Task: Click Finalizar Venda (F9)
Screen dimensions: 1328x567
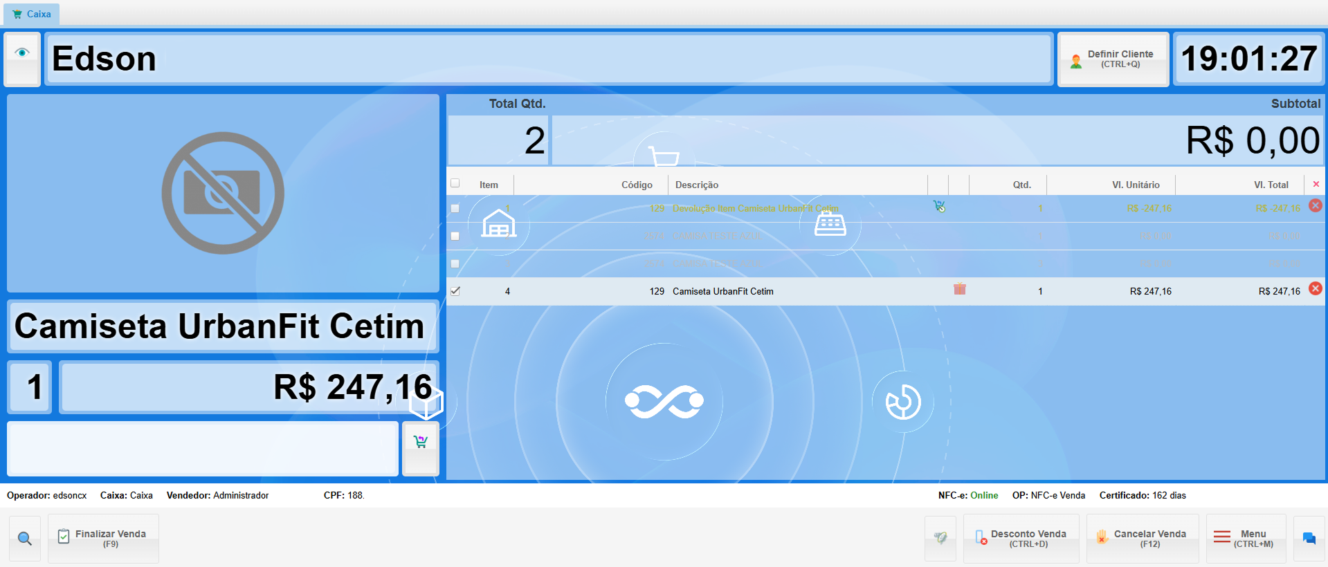Action: point(103,539)
